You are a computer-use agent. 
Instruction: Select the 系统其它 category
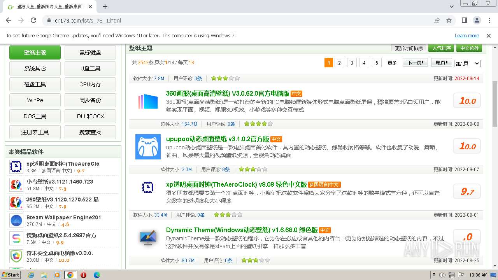coord(35,68)
